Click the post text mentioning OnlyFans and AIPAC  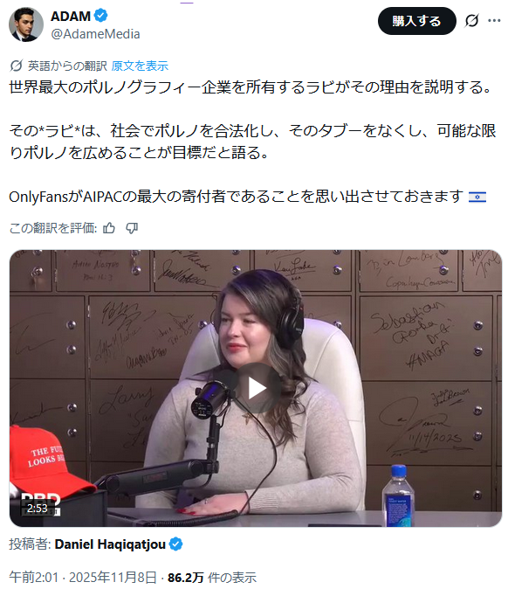coord(237,197)
